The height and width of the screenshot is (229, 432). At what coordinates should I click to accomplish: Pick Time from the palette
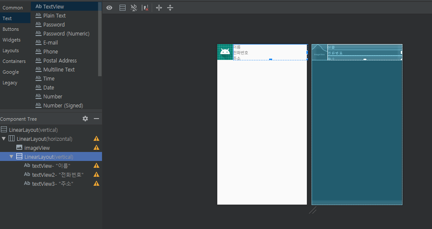point(65,78)
